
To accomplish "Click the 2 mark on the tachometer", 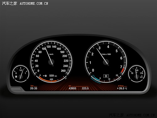I will [x=92, y=54].
